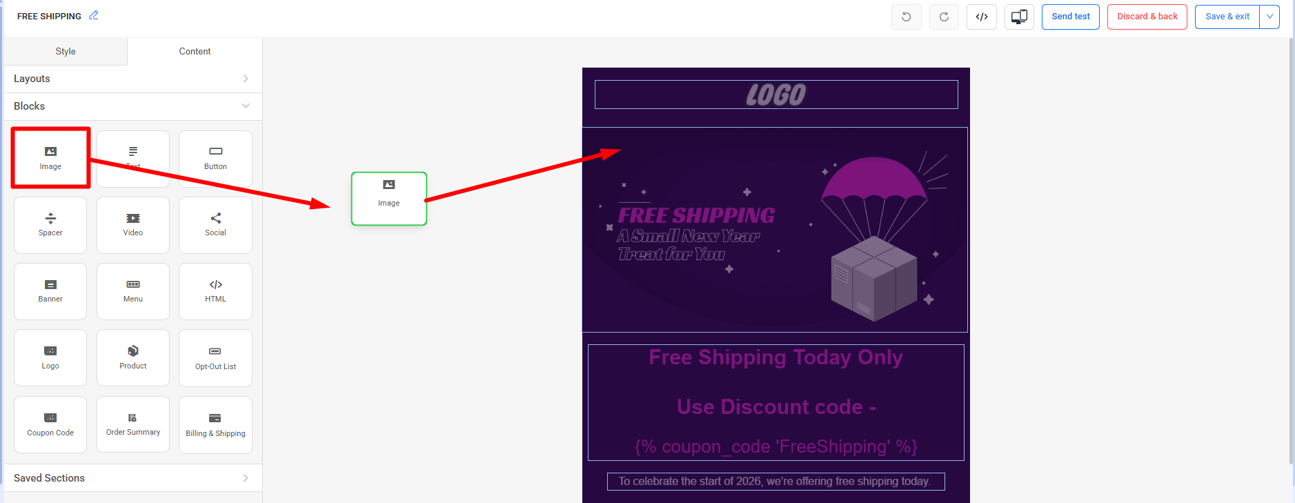Select the Video block icon
1295x503 pixels.
(x=133, y=225)
